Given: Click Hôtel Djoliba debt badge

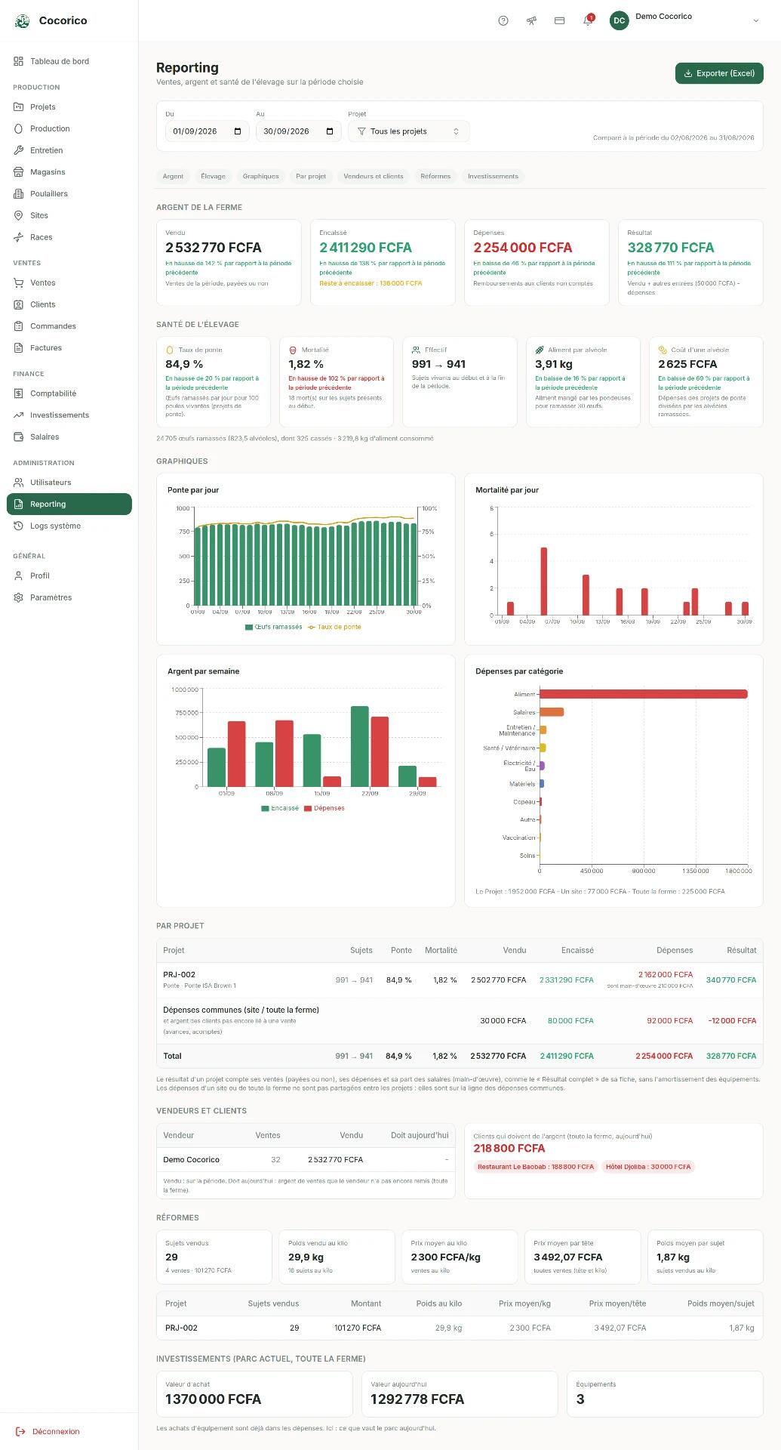Looking at the screenshot, I should [648, 1167].
